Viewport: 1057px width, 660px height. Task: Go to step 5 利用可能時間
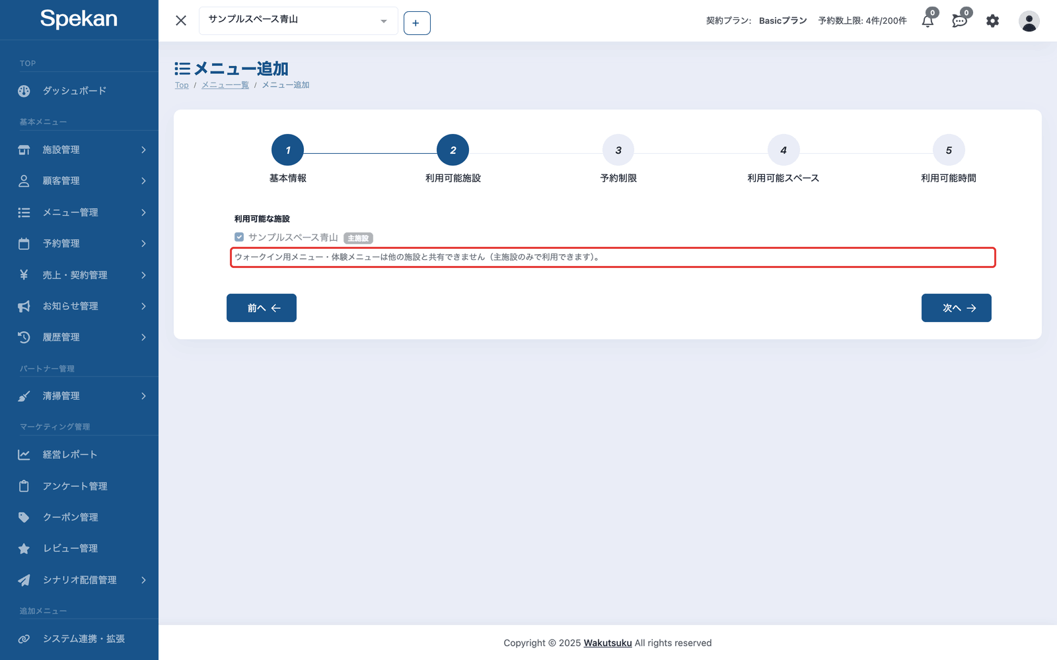949,150
